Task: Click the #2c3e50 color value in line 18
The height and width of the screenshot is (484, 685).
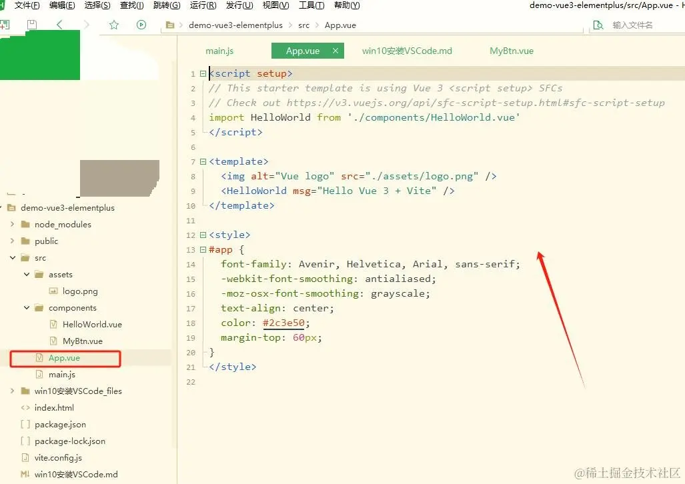Action: click(283, 323)
